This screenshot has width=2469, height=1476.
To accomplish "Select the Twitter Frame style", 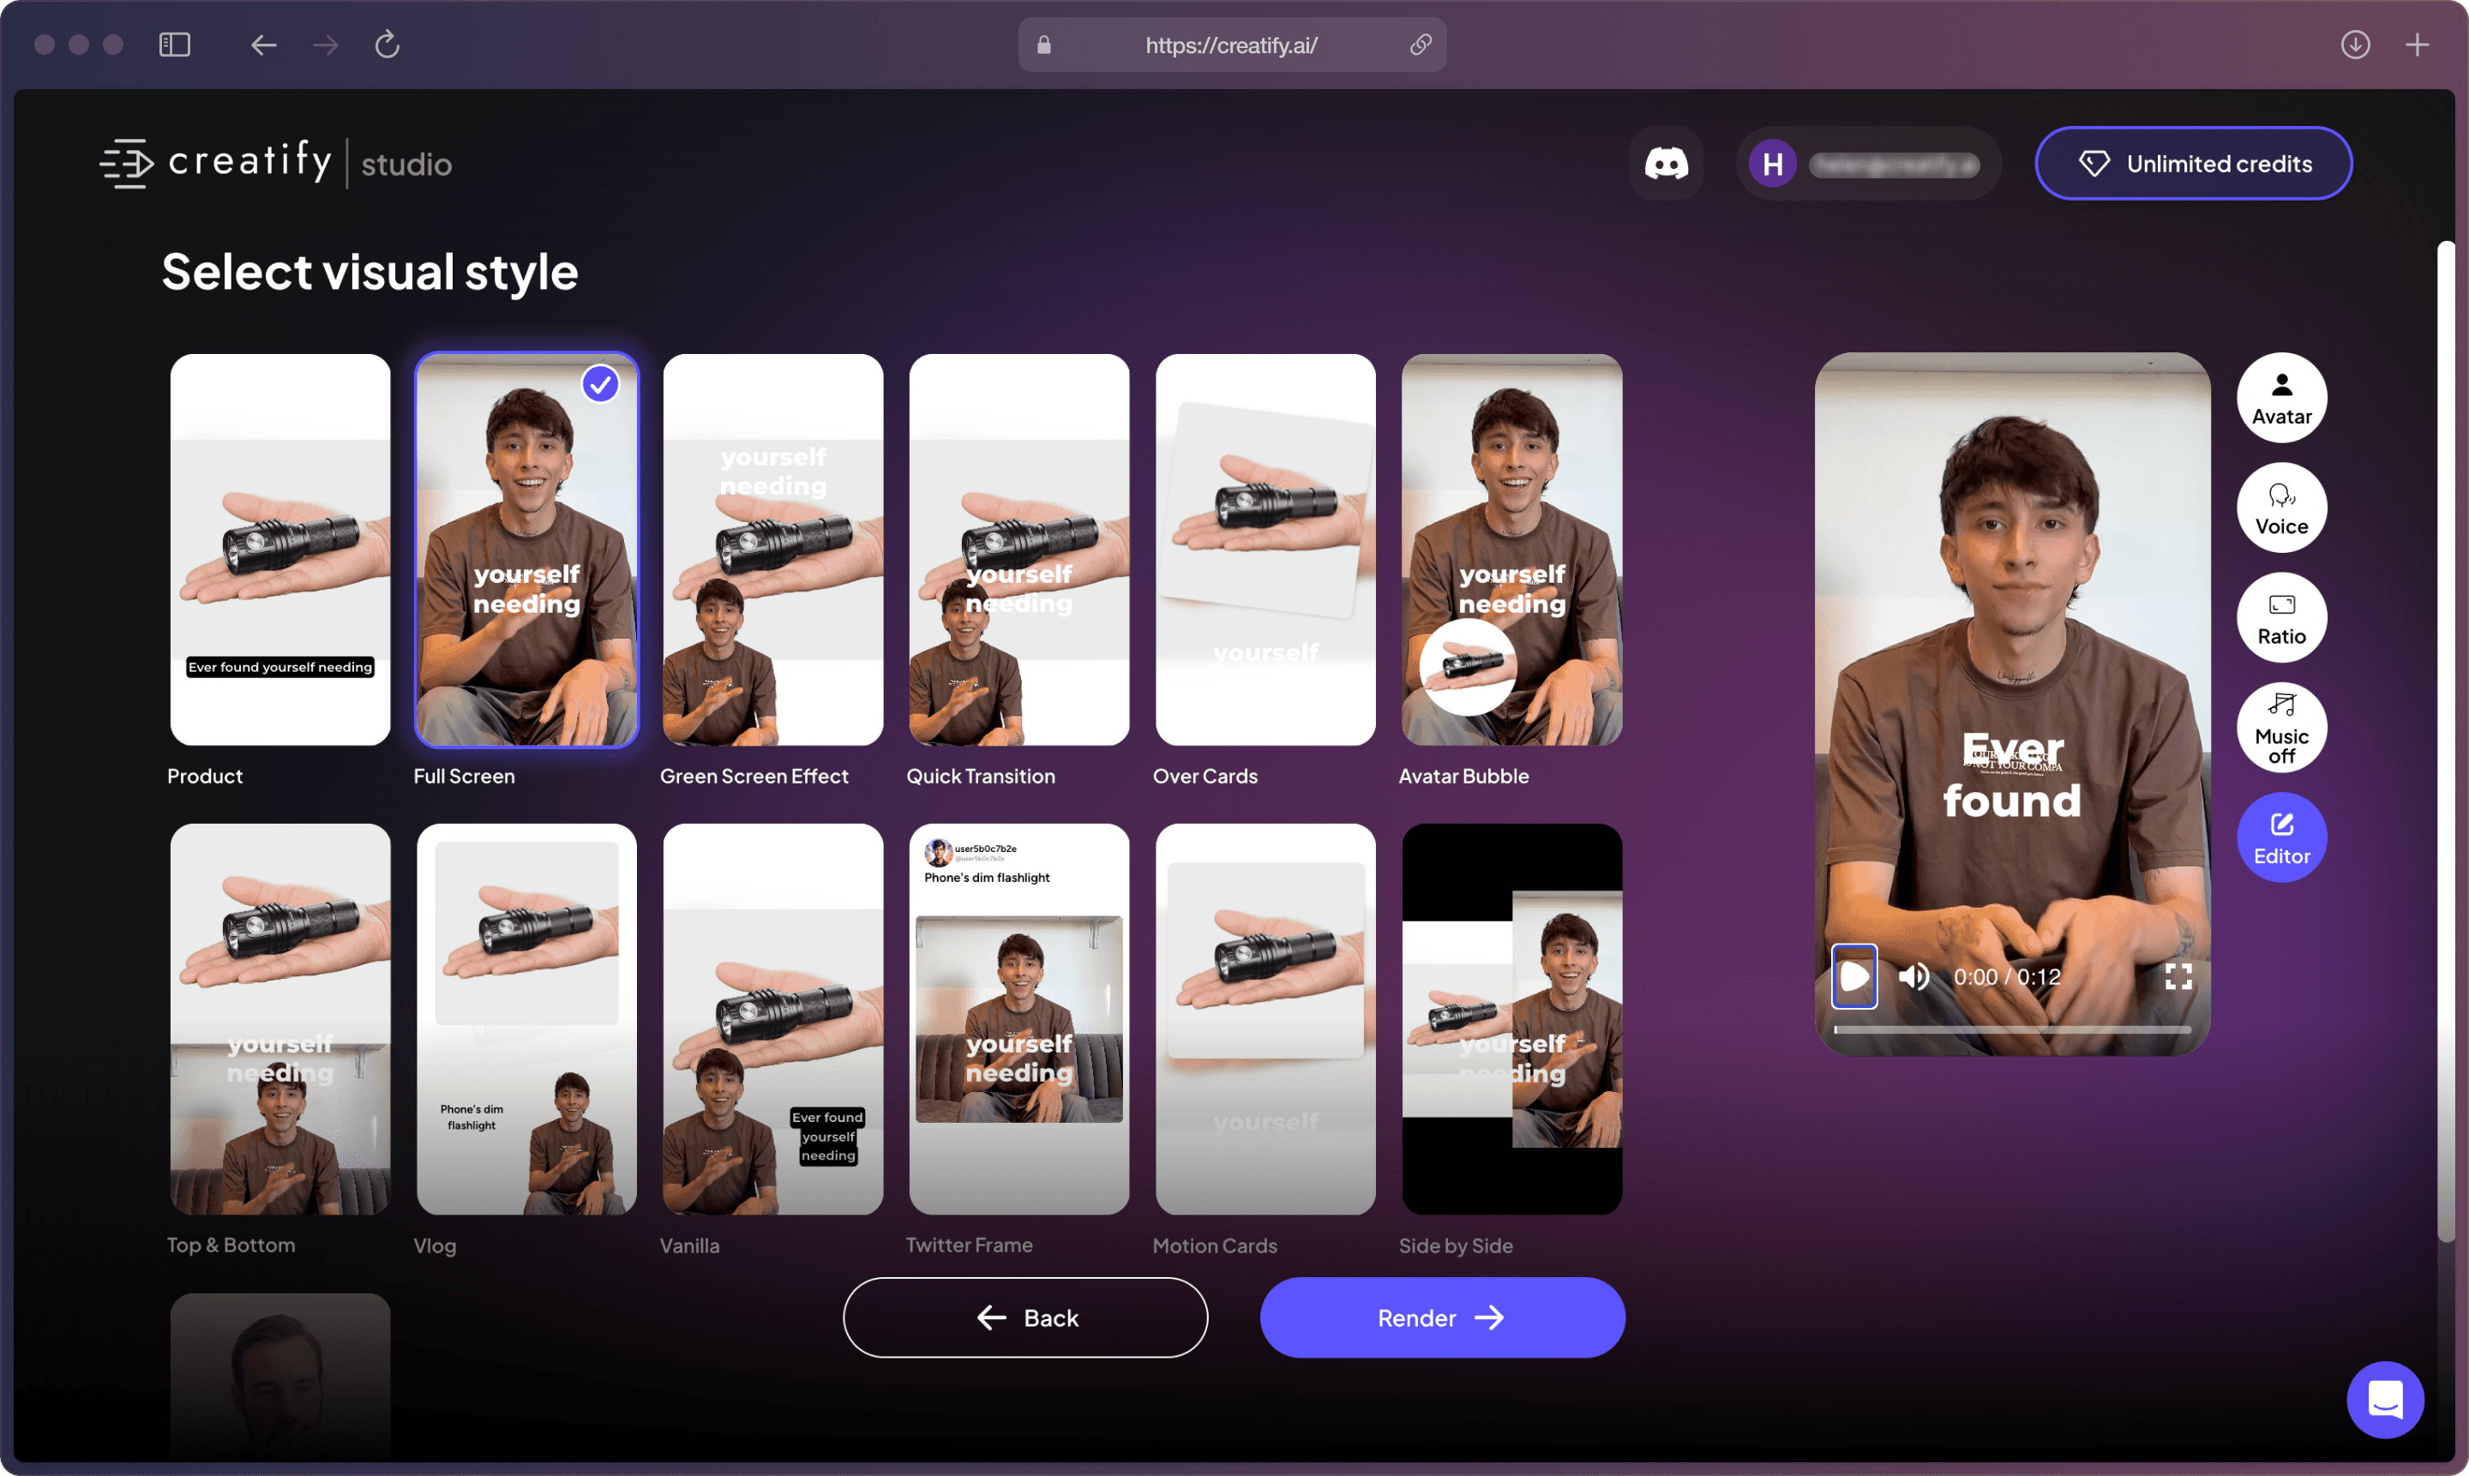I will [1018, 1018].
